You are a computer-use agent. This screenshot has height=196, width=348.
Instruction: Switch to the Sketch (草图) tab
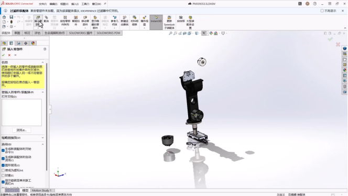17,33
